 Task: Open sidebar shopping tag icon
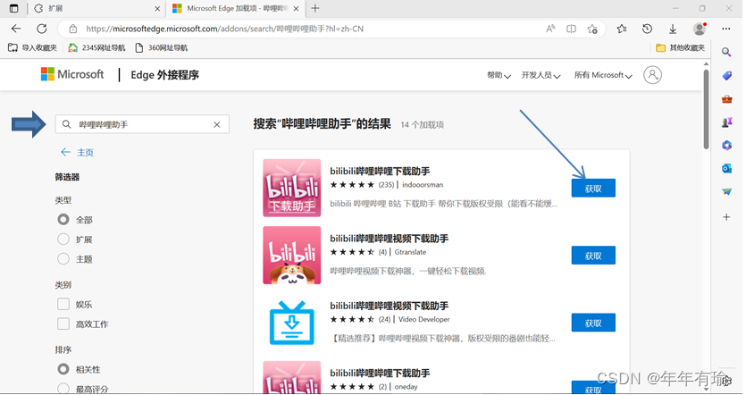pyautogui.click(x=726, y=76)
